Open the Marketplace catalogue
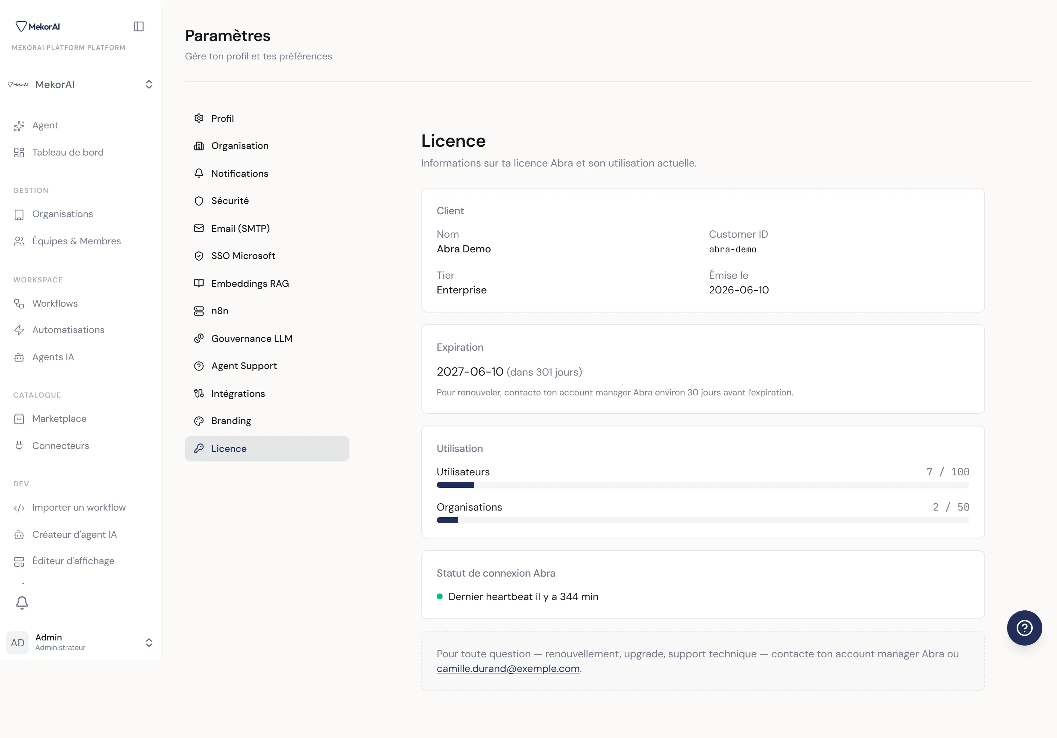This screenshot has height=738, width=1057. coord(59,419)
